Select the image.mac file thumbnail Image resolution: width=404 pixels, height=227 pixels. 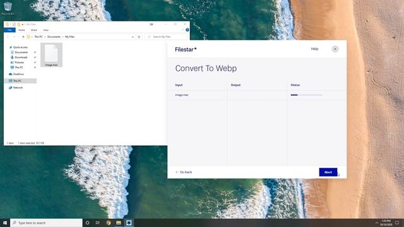(x=51, y=55)
